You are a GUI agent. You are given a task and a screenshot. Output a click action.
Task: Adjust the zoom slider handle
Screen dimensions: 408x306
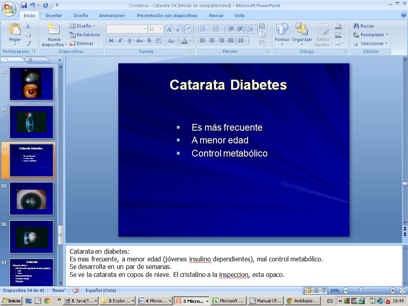361,290
